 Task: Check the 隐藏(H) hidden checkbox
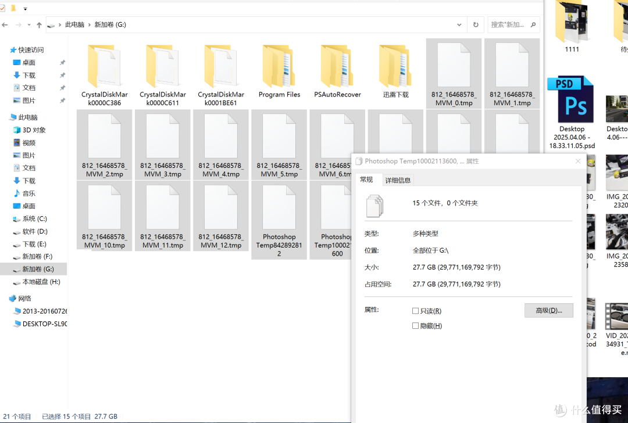[415, 326]
